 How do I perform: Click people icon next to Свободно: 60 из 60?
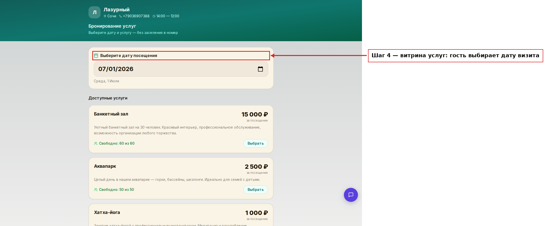point(96,143)
